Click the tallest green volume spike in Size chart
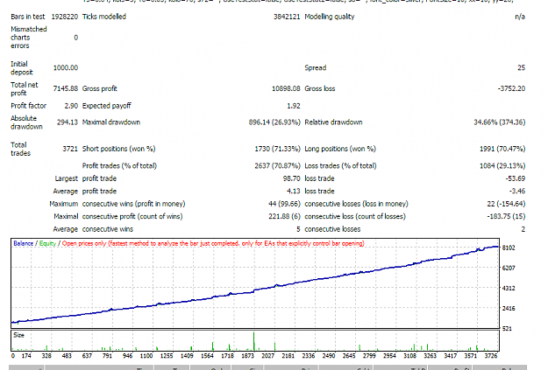548x370 pixels. (x=253, y=342)
